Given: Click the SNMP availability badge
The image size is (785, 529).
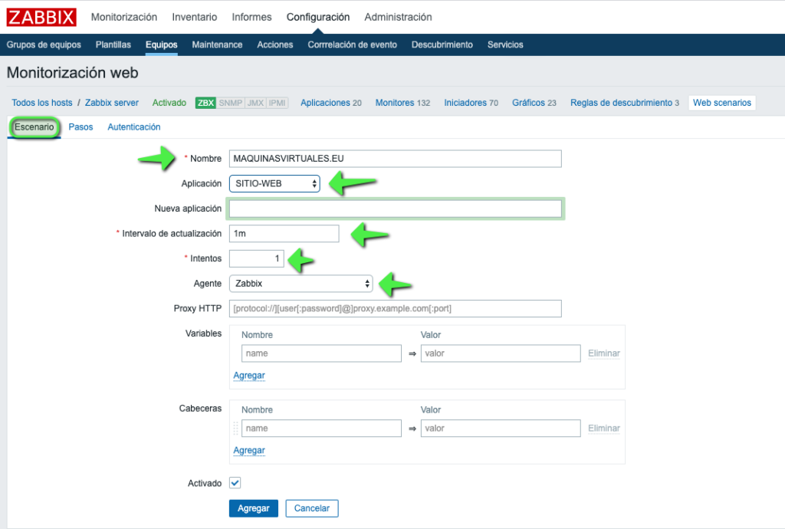Looking at the screenshot, I should tap(230, 103).
